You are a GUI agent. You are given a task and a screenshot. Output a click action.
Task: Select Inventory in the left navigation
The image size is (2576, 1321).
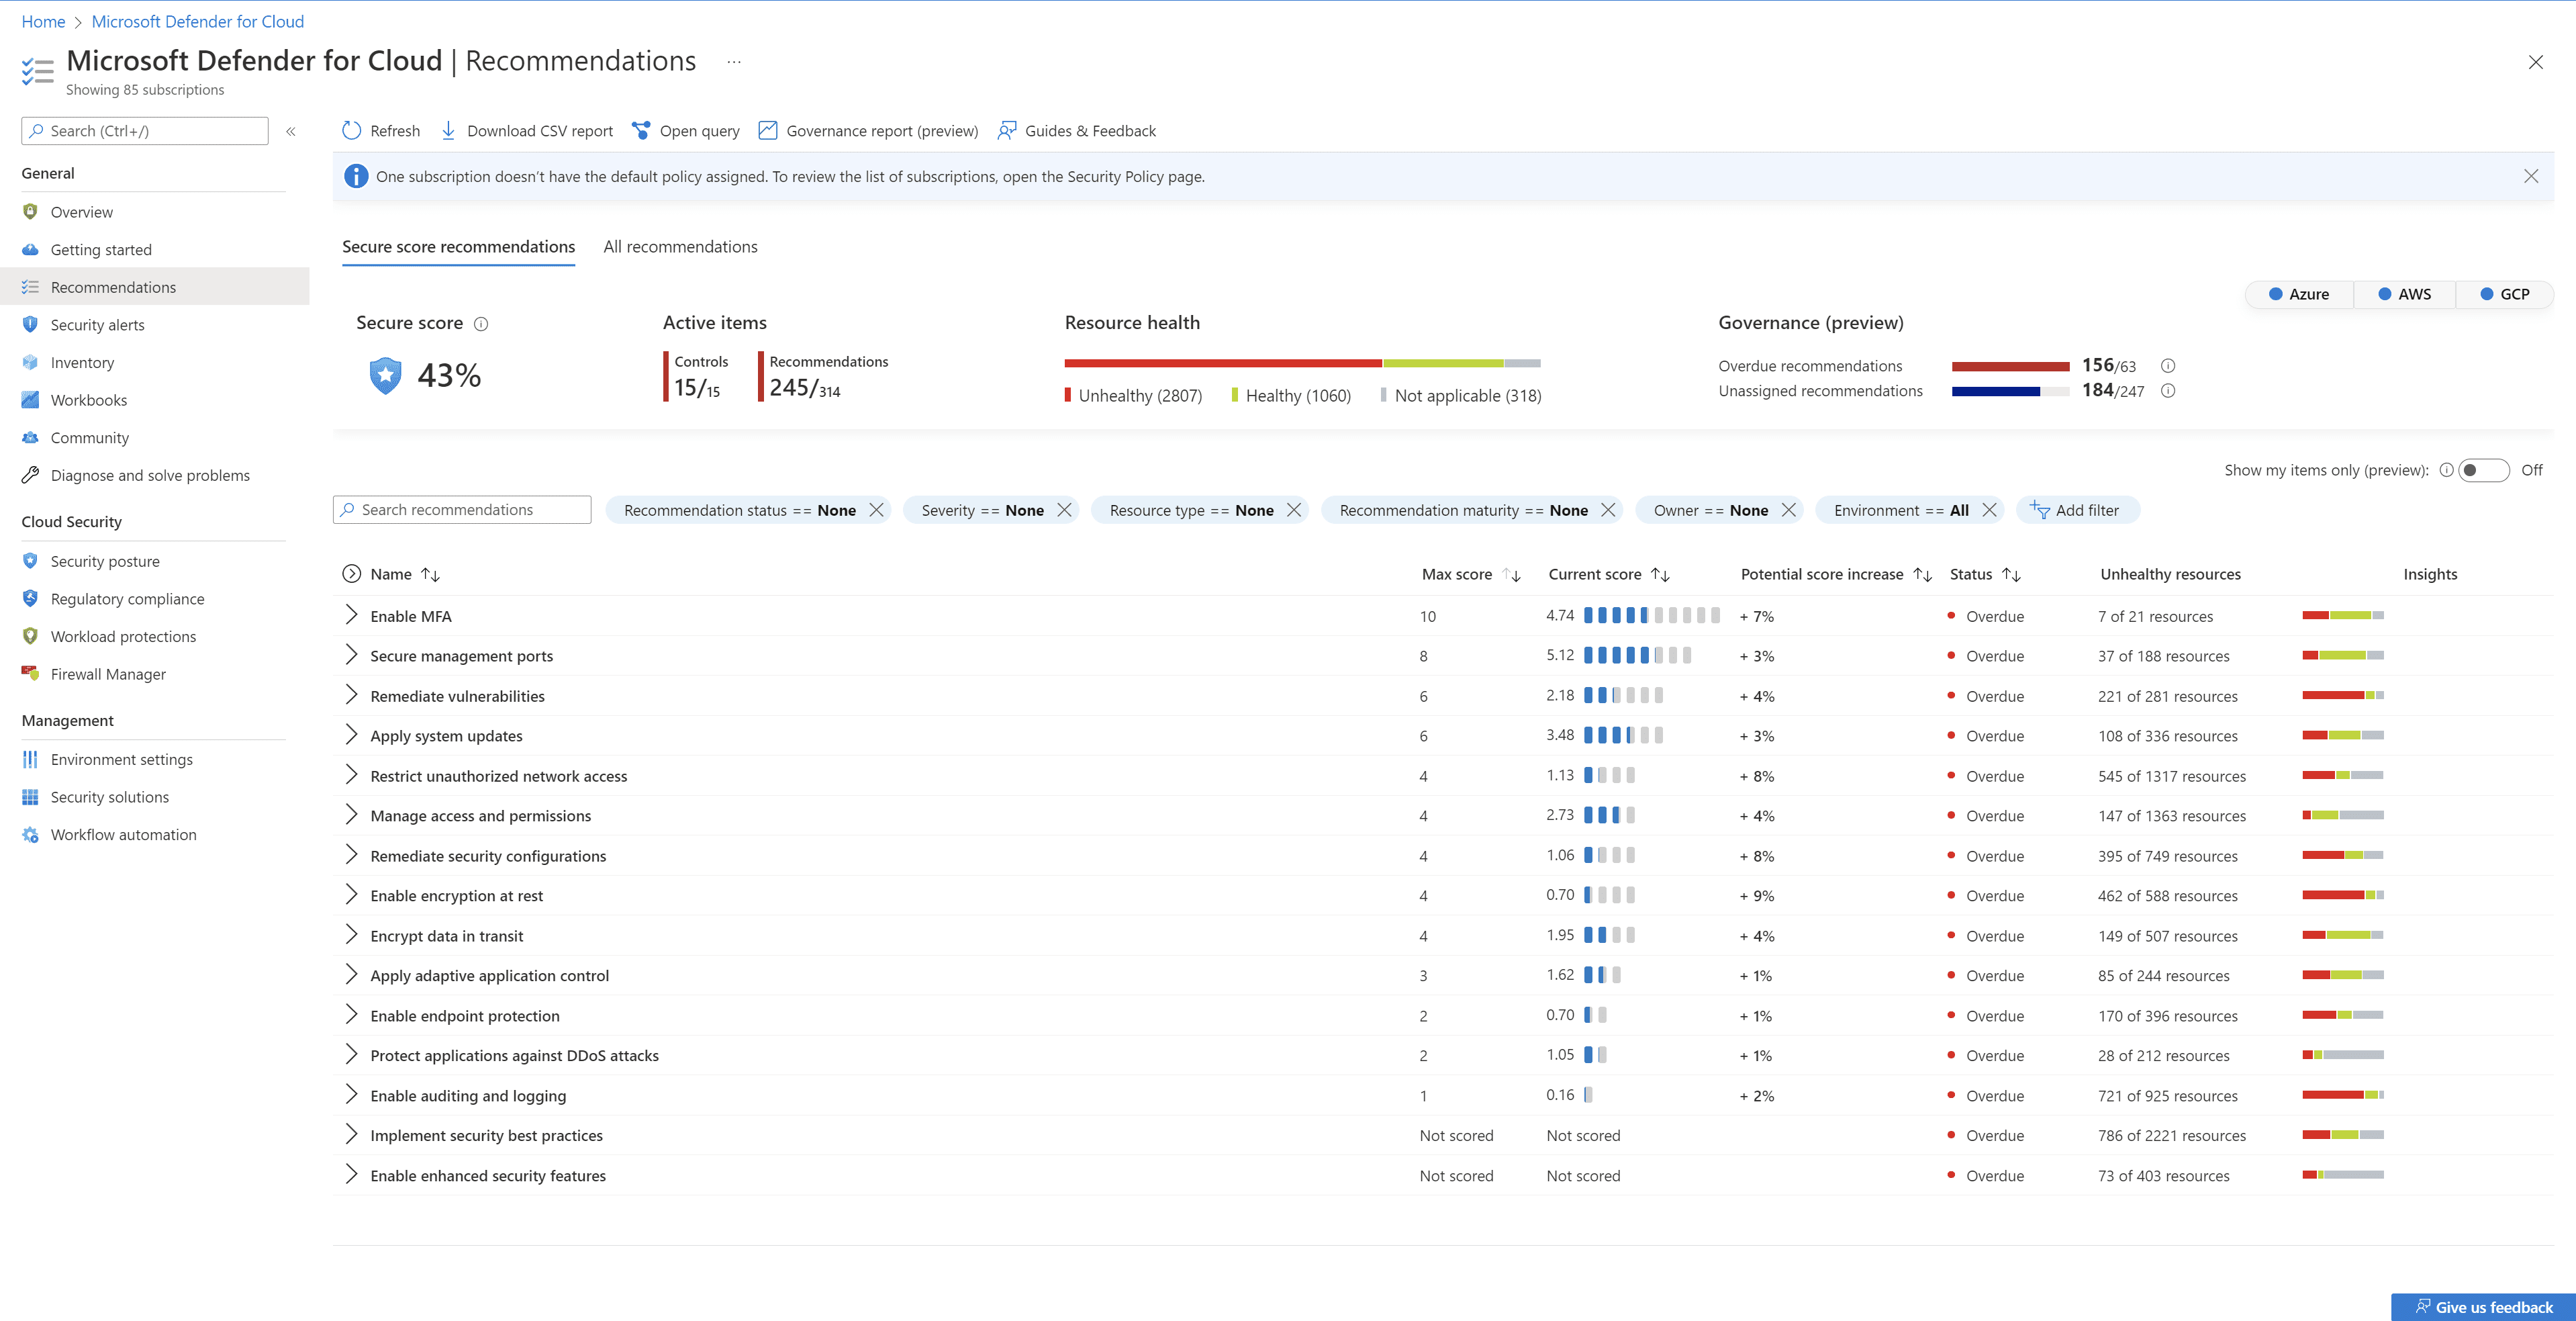click(82, 362)
